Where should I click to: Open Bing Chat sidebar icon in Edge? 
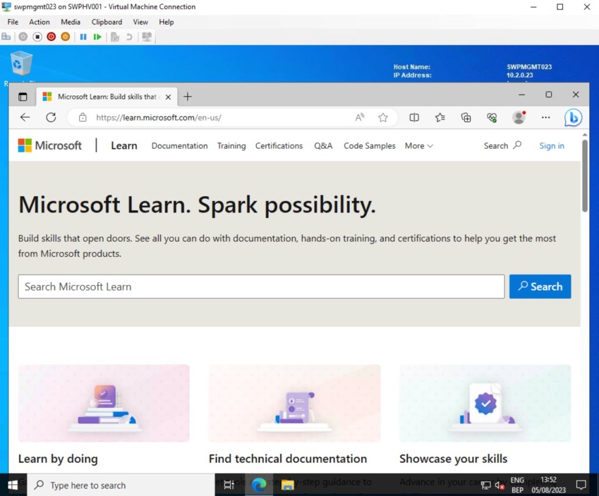tap(573, 118)
